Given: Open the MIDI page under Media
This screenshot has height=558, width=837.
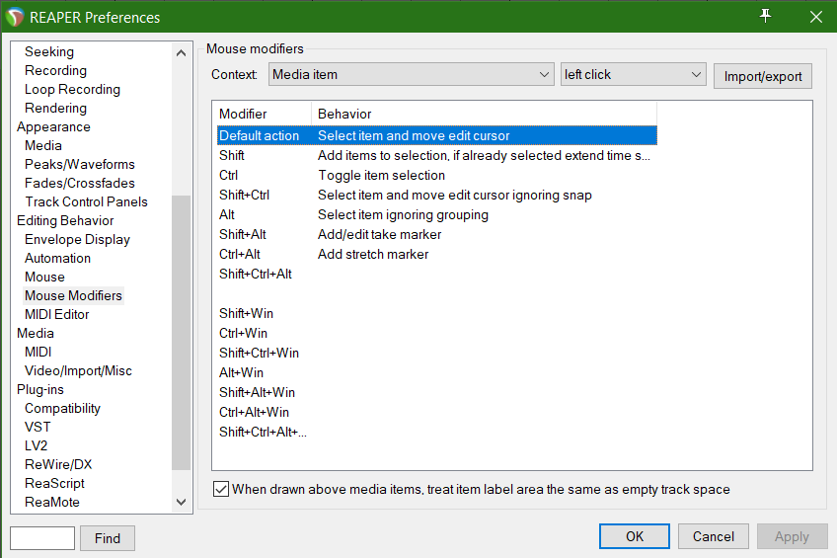Looking at the screenshot, I should click(x=38, y=352).
